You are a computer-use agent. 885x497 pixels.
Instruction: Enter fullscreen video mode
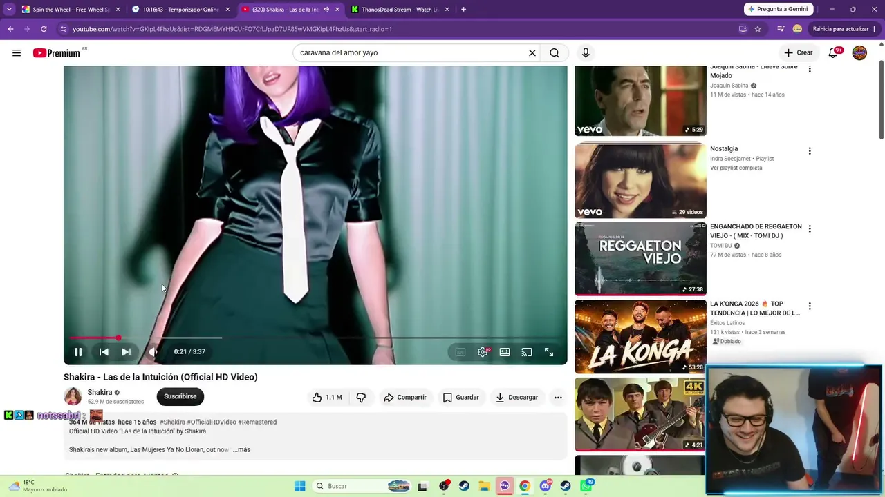[x=549, y=352]
